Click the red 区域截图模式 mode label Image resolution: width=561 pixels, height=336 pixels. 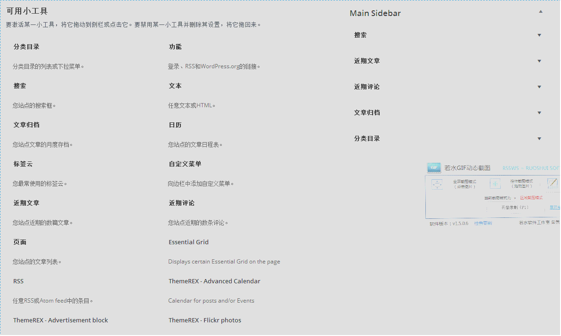pyautogui.click(x=531, y=198)
